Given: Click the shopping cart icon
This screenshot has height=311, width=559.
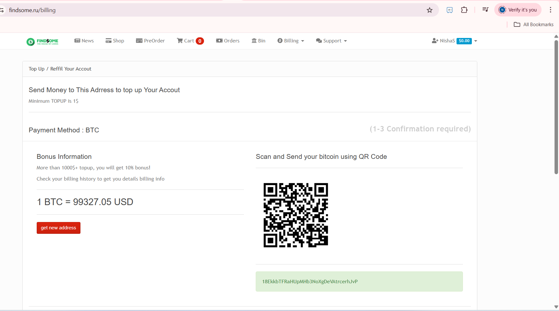Looking at the screenshot, I should [180, 41].
